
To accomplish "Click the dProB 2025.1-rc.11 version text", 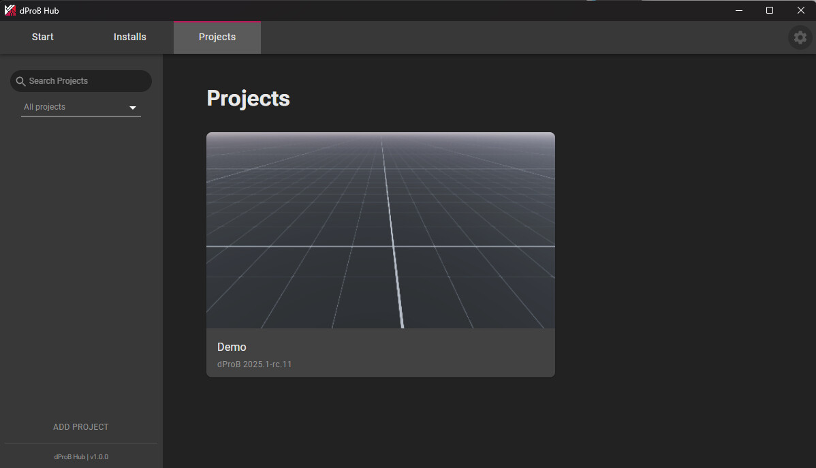I will (254, 364).
